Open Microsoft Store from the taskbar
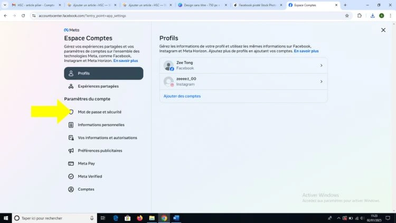Image resolution: width=396 pixels, height=223 pixels. click(128, 218)
